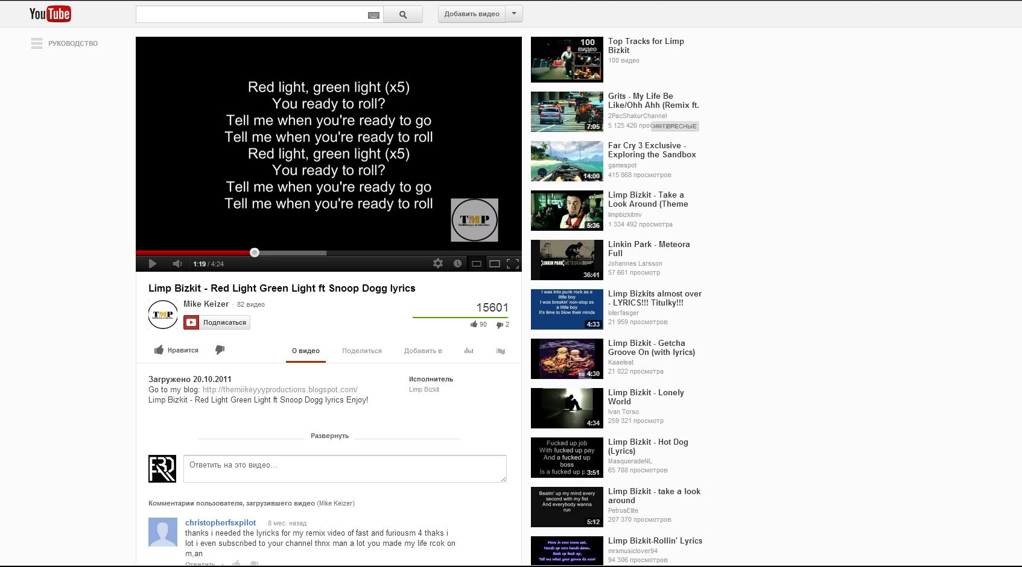Open Grits - My Life Be Like thumbnail
This screenshot has width=1022, height=567.
tap(567, 112)
